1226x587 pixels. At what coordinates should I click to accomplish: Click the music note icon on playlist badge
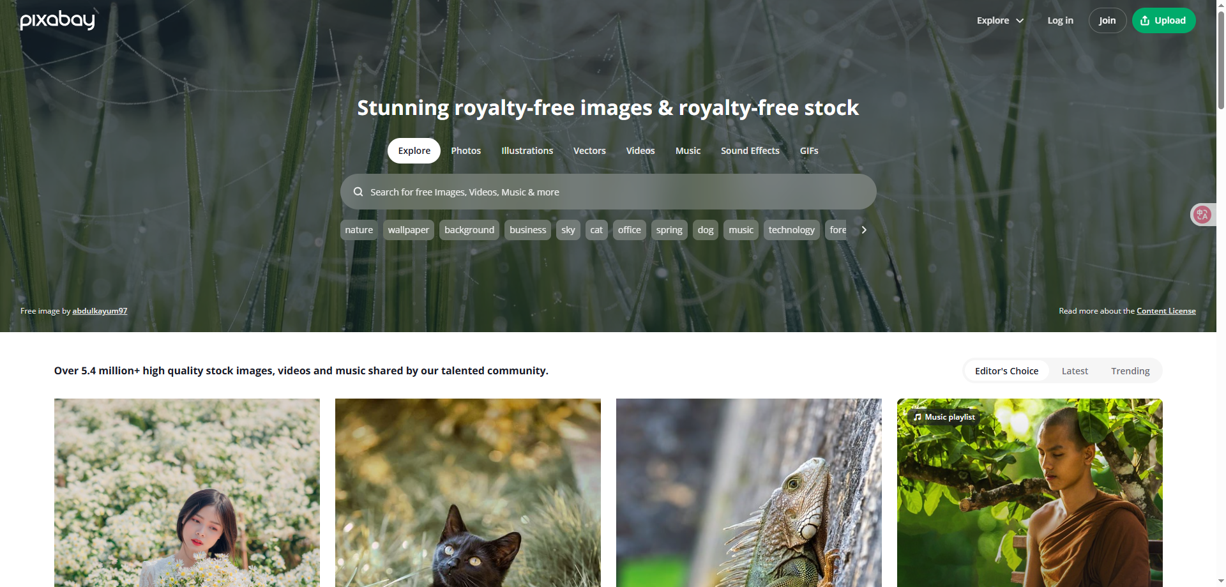tap(918, 417)
